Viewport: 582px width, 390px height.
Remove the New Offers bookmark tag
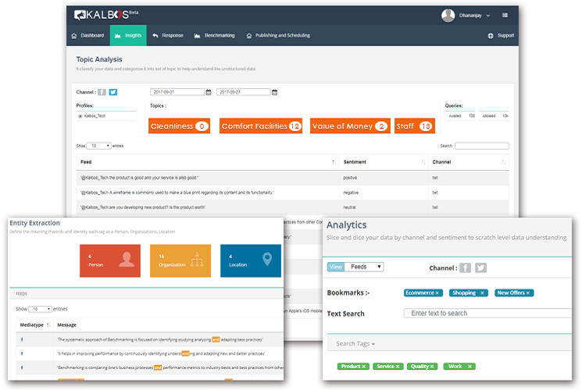coord(528,292)
